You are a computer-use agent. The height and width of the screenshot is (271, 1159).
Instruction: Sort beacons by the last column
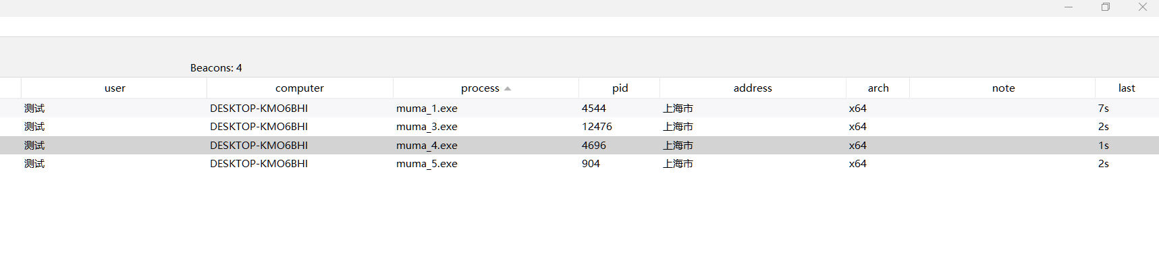pyautogui.click(x=1126, y=88)
